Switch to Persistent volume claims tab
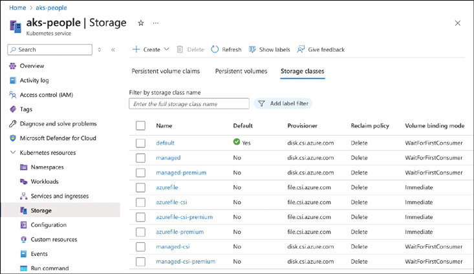 [166, 71]
